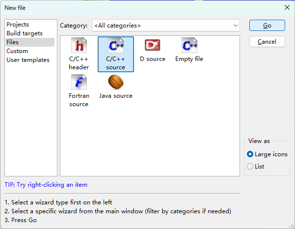Viewport: 295px width, 229px height.
Task: Select User templates in the left list
Action: 28,60
